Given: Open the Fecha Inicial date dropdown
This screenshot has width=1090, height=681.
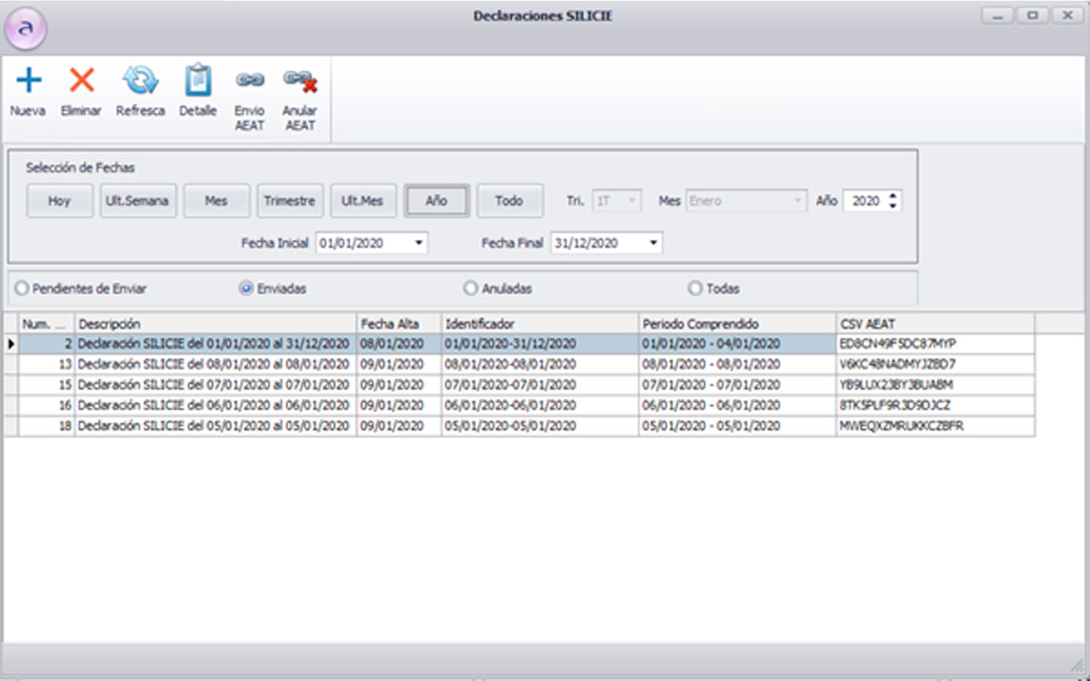Looking at the screenshot, I should tap(419, 243).
